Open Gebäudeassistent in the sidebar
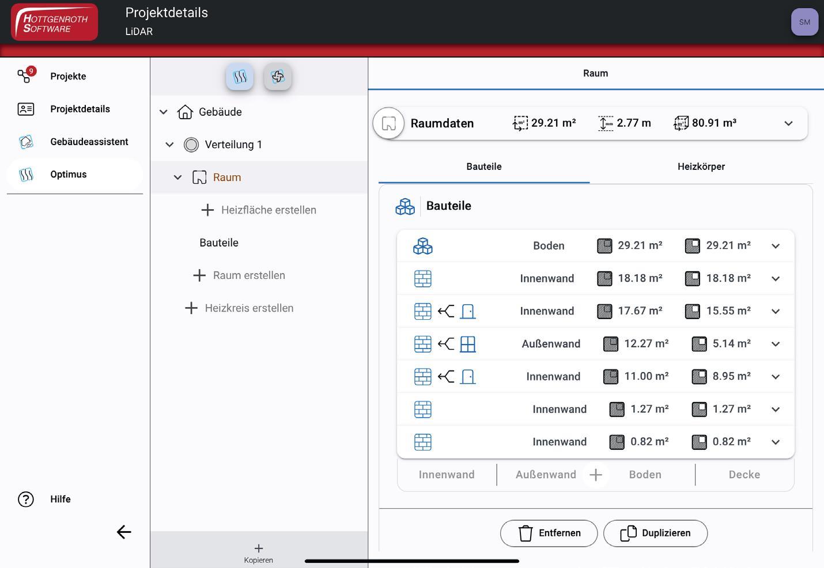 coord(89,142)
